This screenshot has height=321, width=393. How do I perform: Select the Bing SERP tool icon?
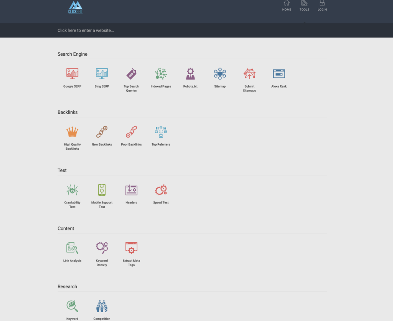[102, 73]
